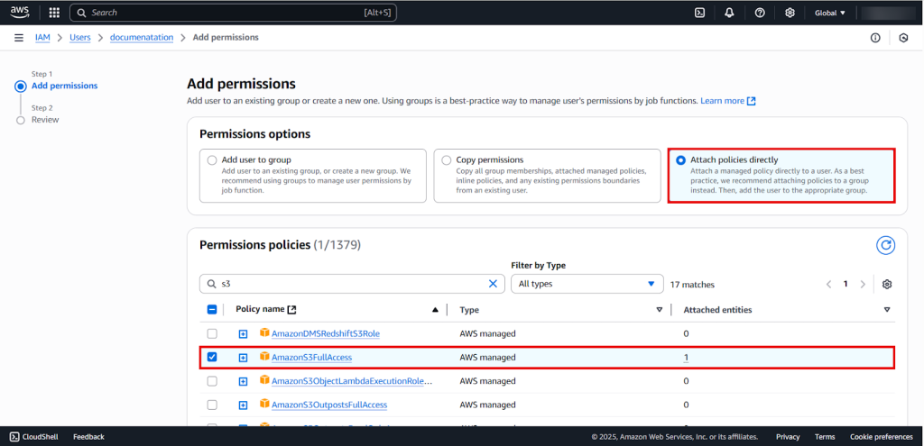Open the policy table preferences gear

[x=887, y=284]
